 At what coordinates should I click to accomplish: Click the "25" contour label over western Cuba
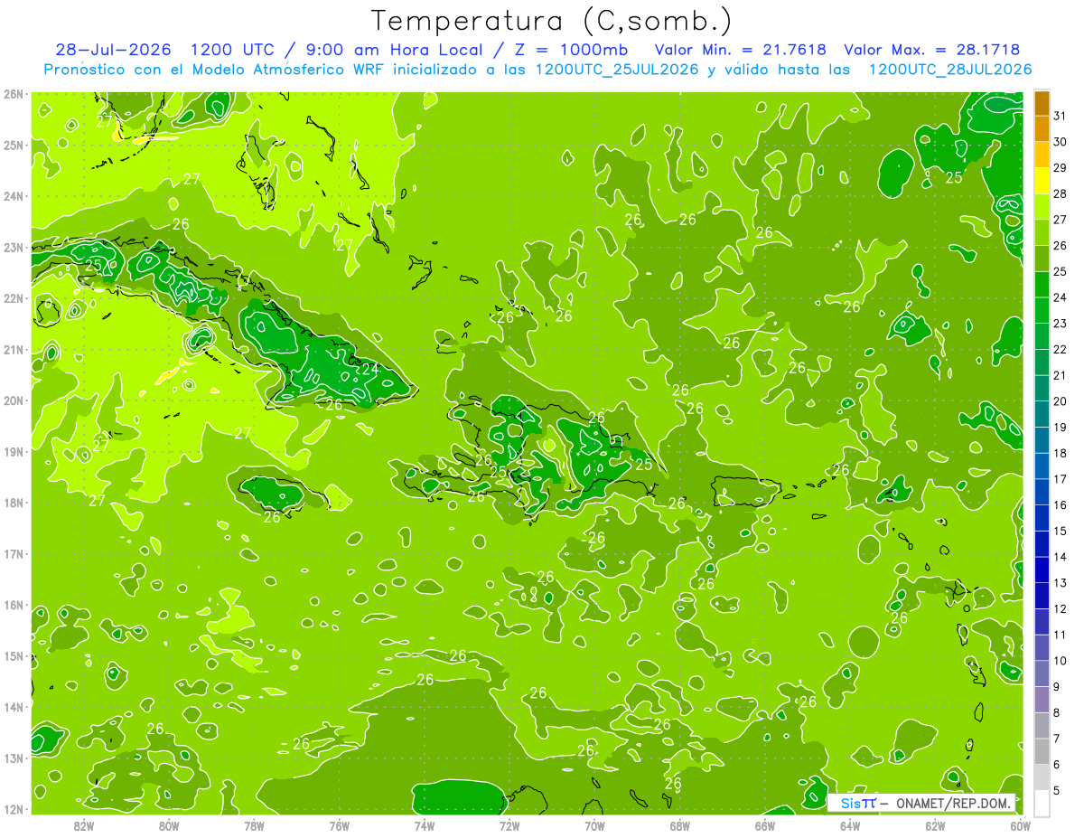[x=93, y=265]
